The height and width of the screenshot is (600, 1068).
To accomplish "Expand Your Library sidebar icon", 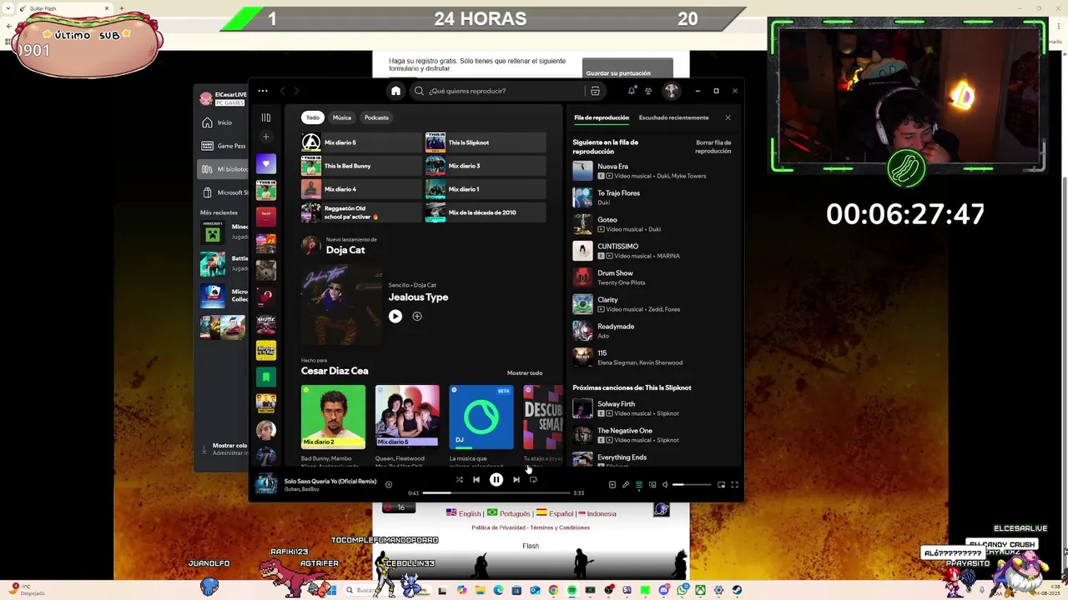I will 265,117.
